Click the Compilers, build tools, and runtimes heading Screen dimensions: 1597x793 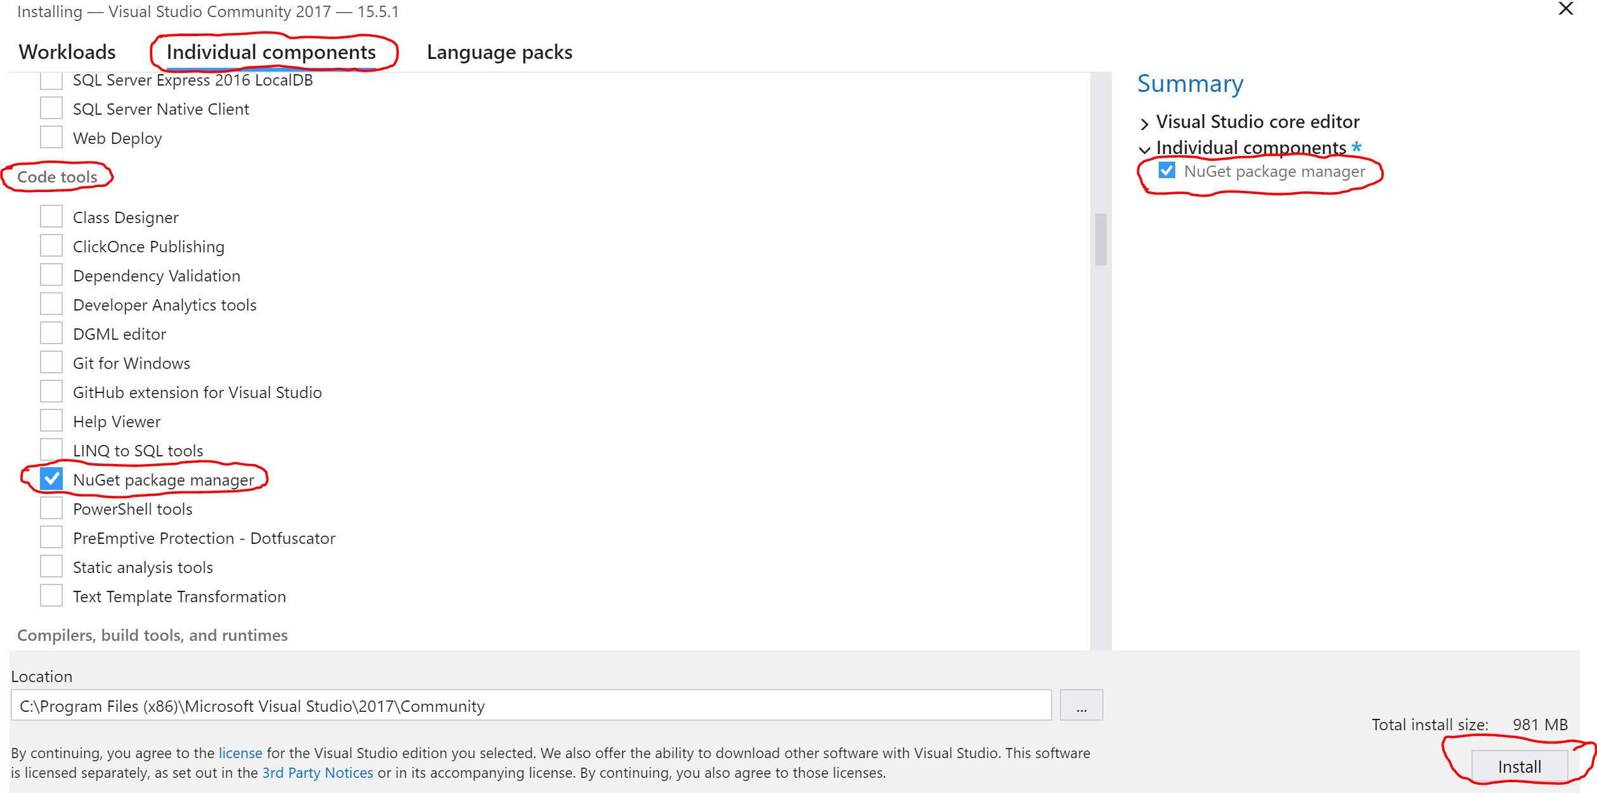pyautogui.click(x=152, y=635)
